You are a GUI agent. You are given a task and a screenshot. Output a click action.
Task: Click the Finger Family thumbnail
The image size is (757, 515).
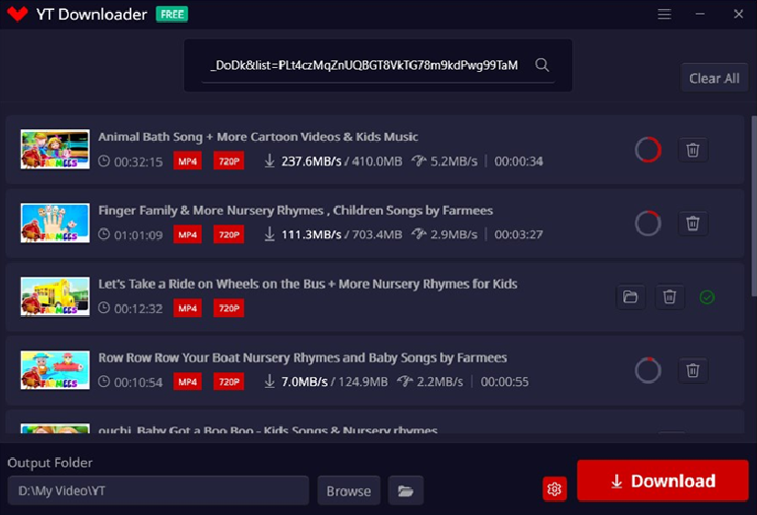click(55, 223)
